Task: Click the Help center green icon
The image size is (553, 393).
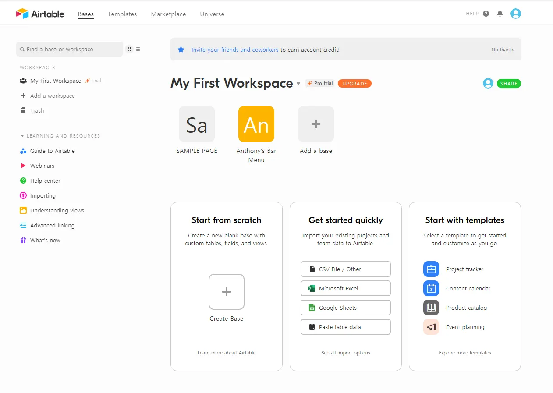Action: 23,181
